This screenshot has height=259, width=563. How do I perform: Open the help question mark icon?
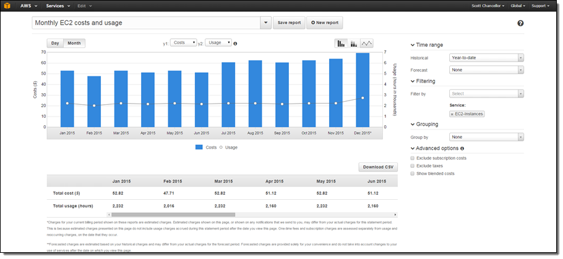520,23
